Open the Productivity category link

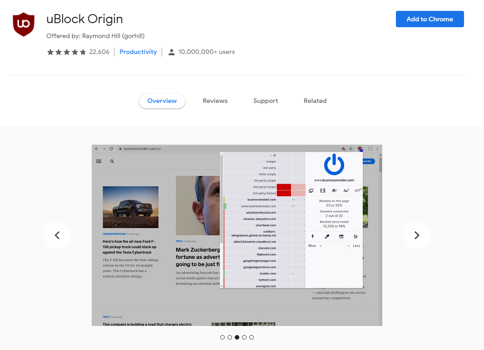(x=138, y=52)
